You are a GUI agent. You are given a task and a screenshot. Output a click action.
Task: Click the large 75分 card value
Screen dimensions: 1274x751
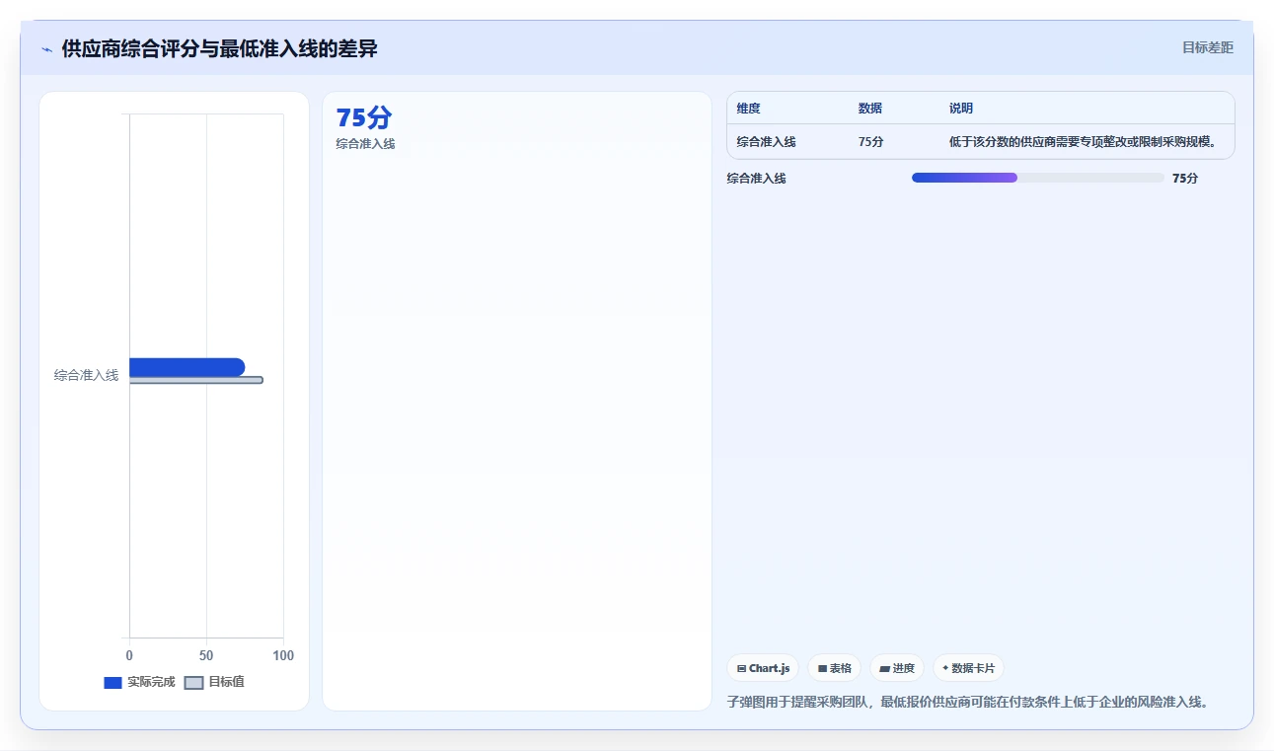pos(364,117)
